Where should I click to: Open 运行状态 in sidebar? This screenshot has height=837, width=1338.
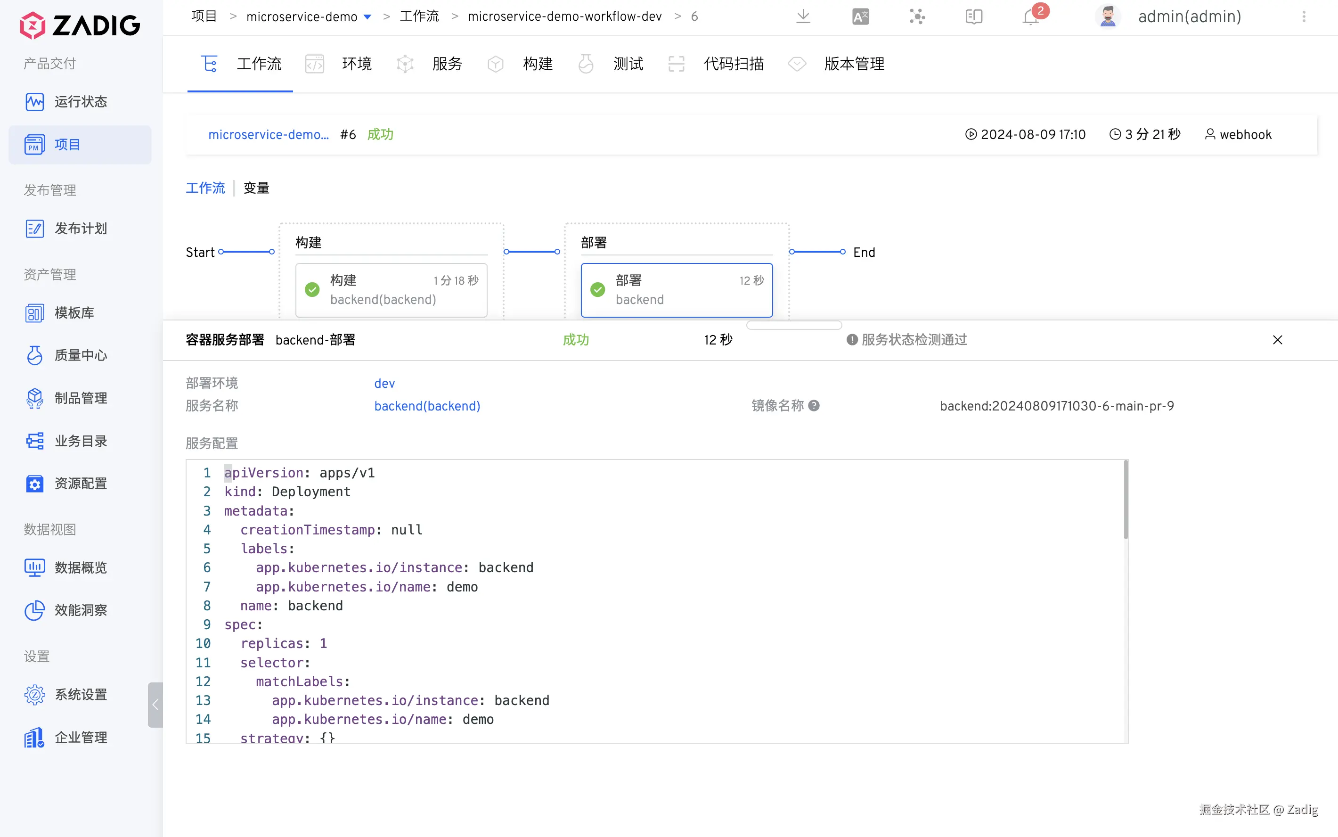tap(80, 102)
